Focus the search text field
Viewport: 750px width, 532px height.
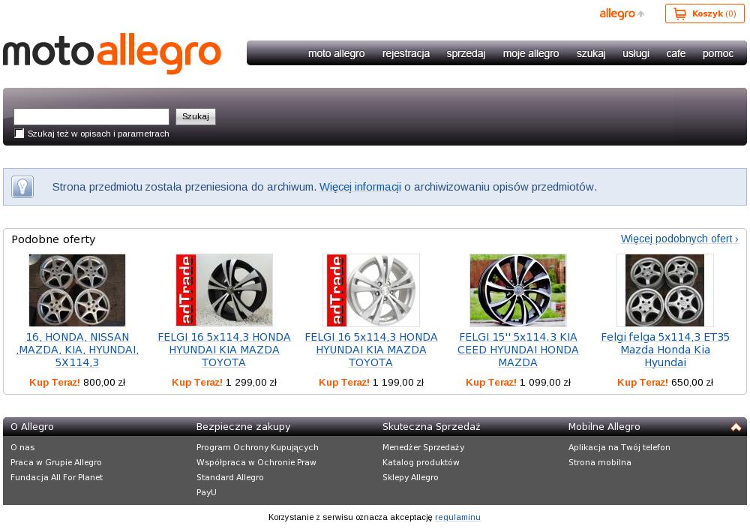tap(91, 117)
